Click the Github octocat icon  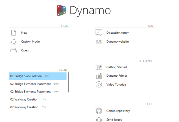tap(99, 111)
